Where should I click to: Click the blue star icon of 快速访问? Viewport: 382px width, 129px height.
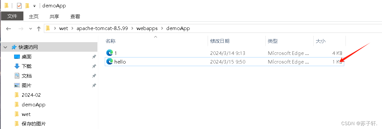14,47
